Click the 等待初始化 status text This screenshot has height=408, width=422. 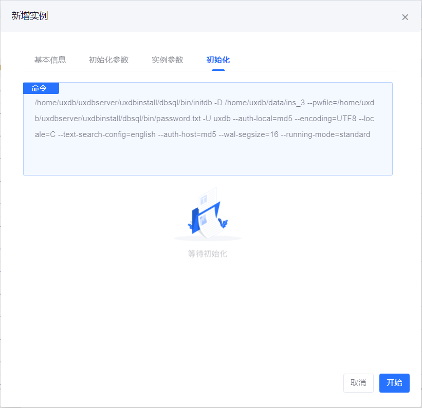pyautogui.click(x=208, y=254)
